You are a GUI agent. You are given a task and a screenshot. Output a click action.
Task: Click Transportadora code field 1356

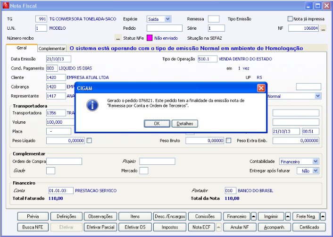[56, 113]
